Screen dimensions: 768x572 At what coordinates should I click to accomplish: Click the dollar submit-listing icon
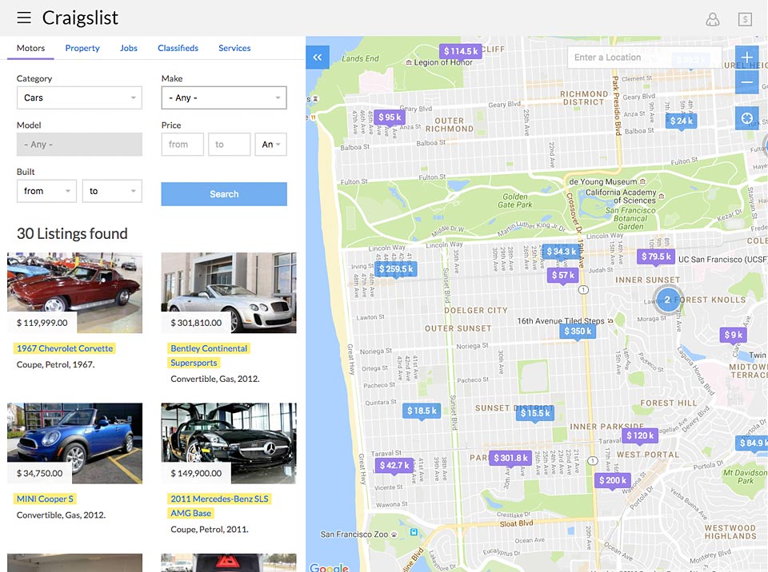pyautogui.click(x=745, y=19)
